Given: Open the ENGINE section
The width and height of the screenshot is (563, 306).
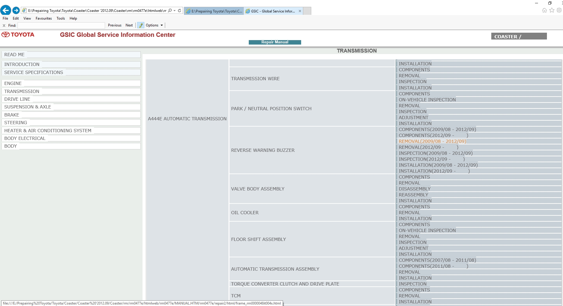Looking at the screenshot, I should coord(71,83).
